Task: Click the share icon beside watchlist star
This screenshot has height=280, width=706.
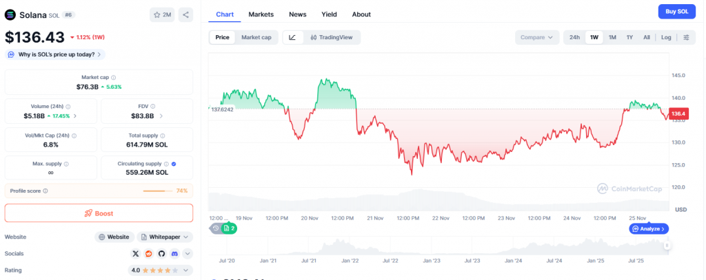Action: [187, 14]
